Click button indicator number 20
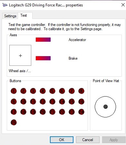 tap(43, 112)
